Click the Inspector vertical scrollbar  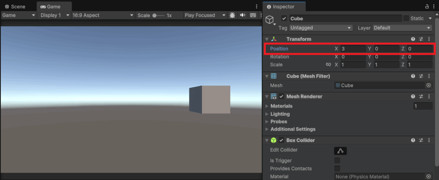coord(437,92)
